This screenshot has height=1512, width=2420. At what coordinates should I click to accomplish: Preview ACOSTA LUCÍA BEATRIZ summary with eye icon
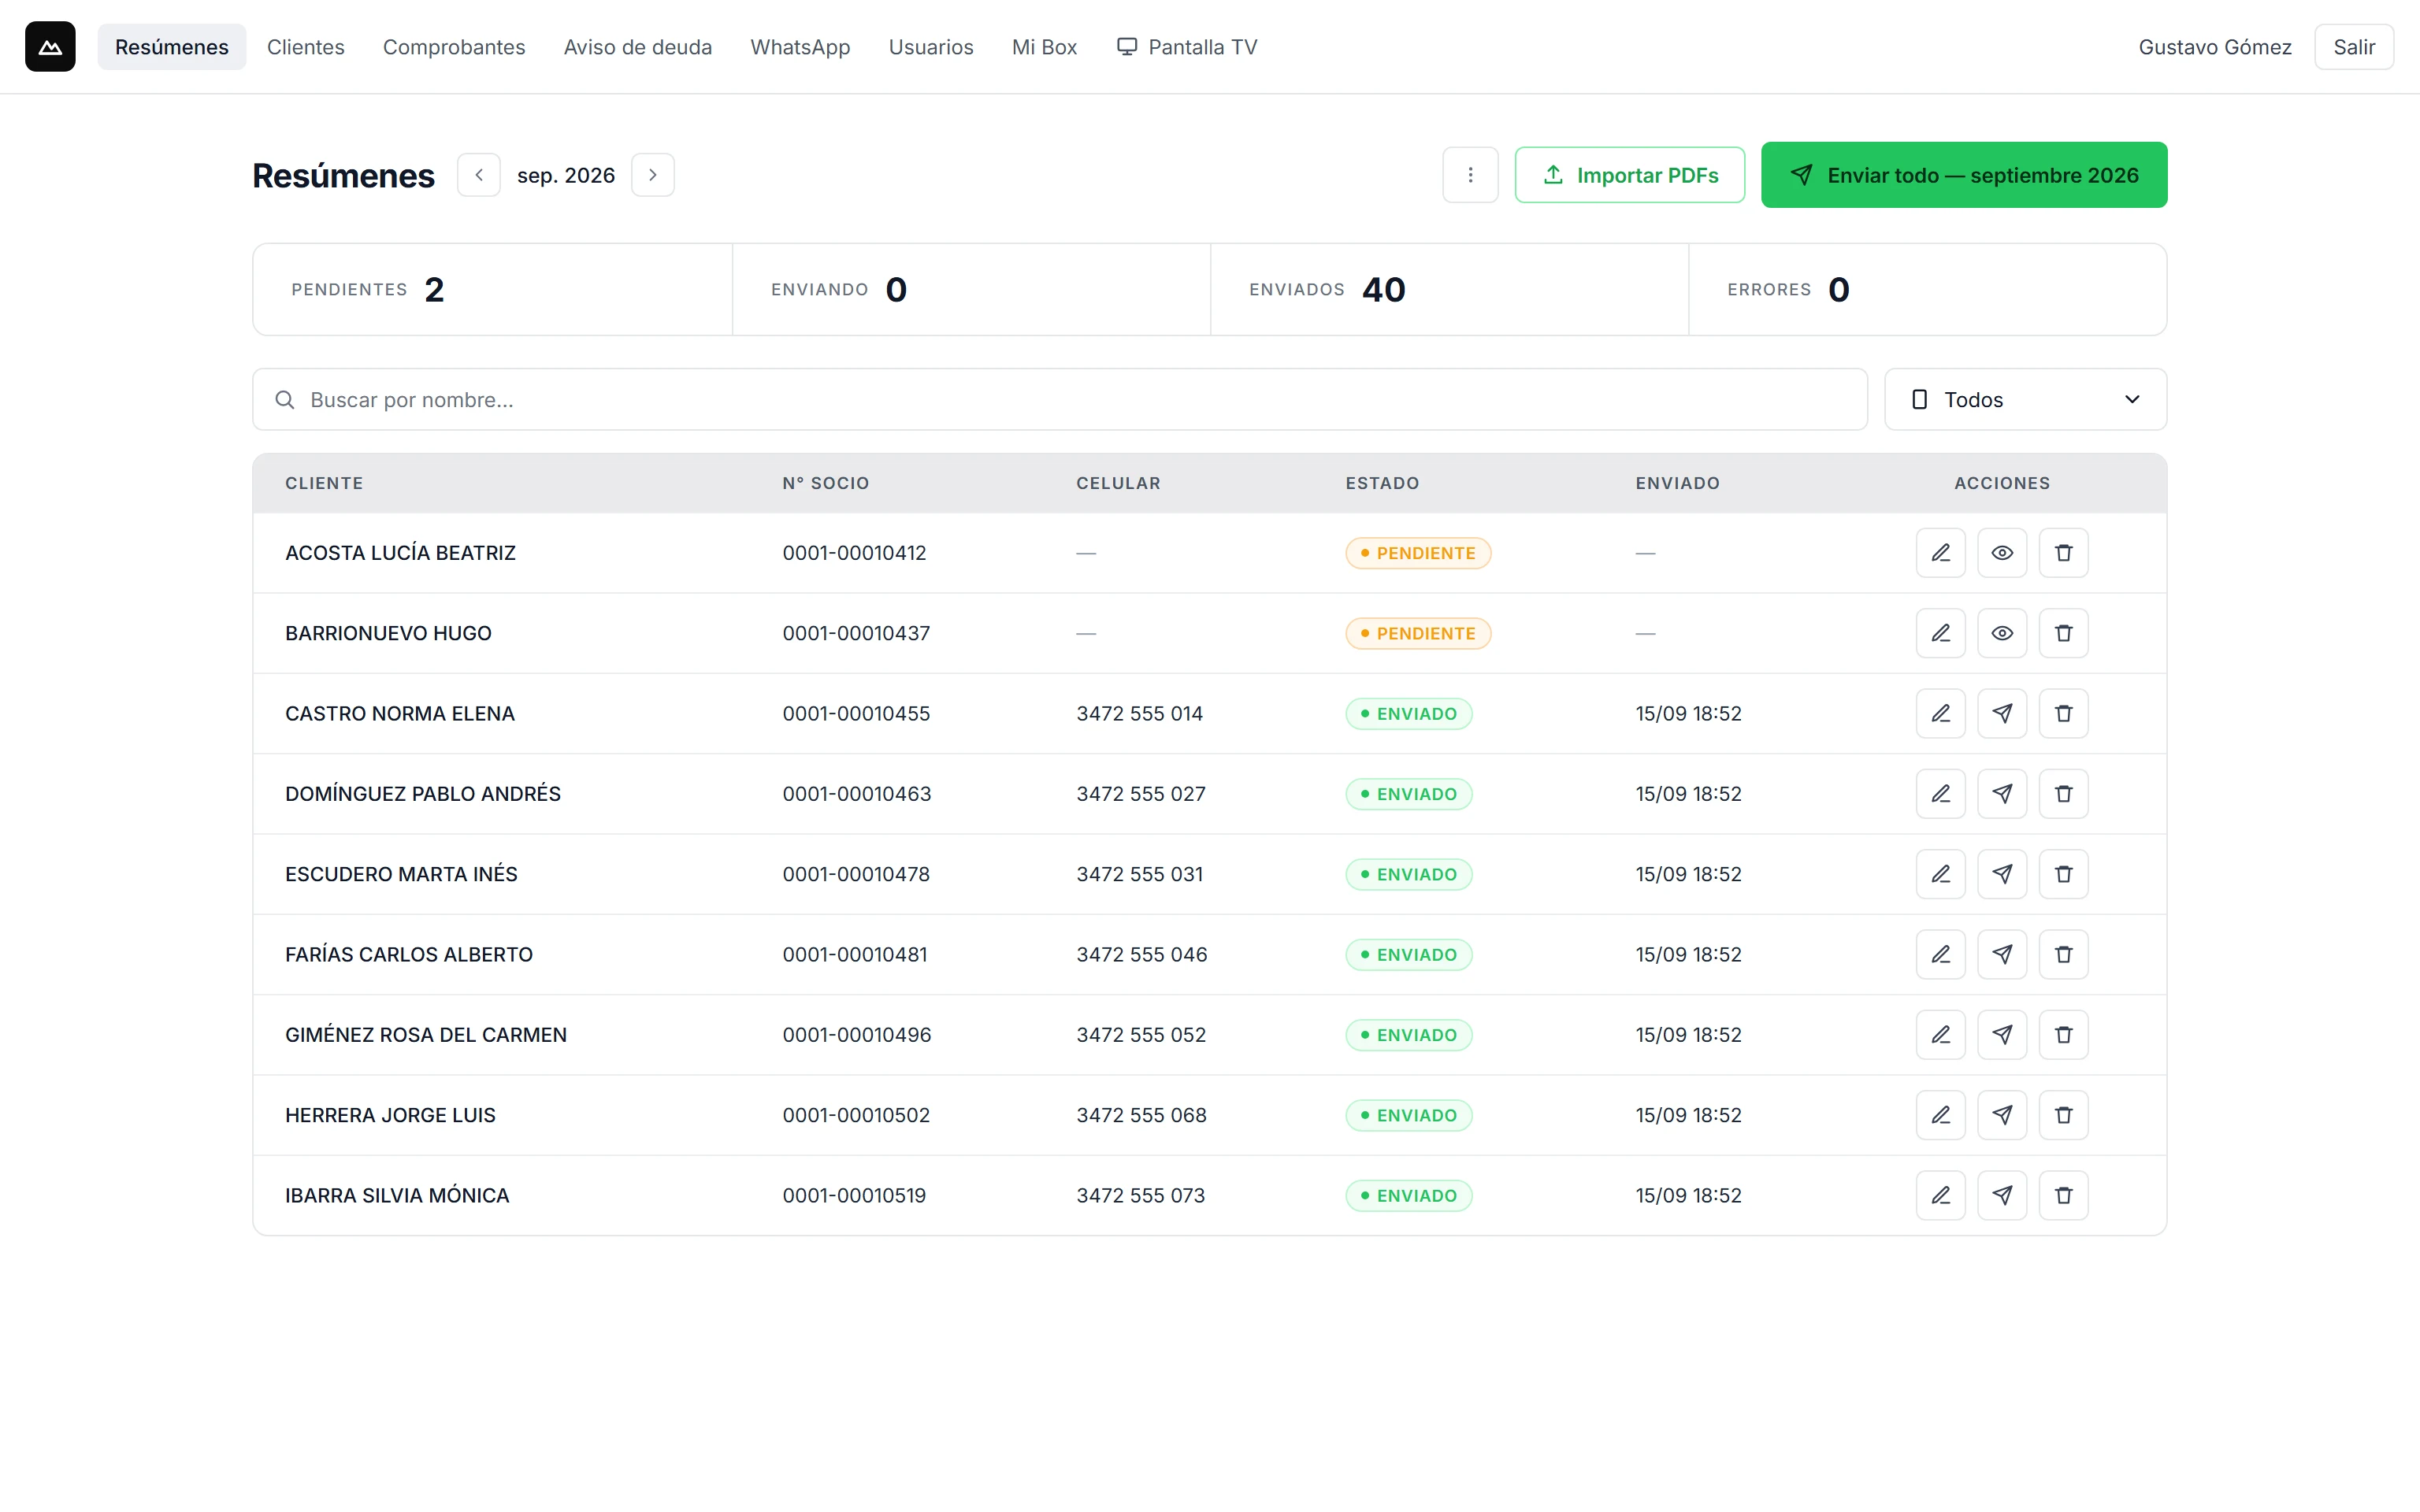[2001, 553]
